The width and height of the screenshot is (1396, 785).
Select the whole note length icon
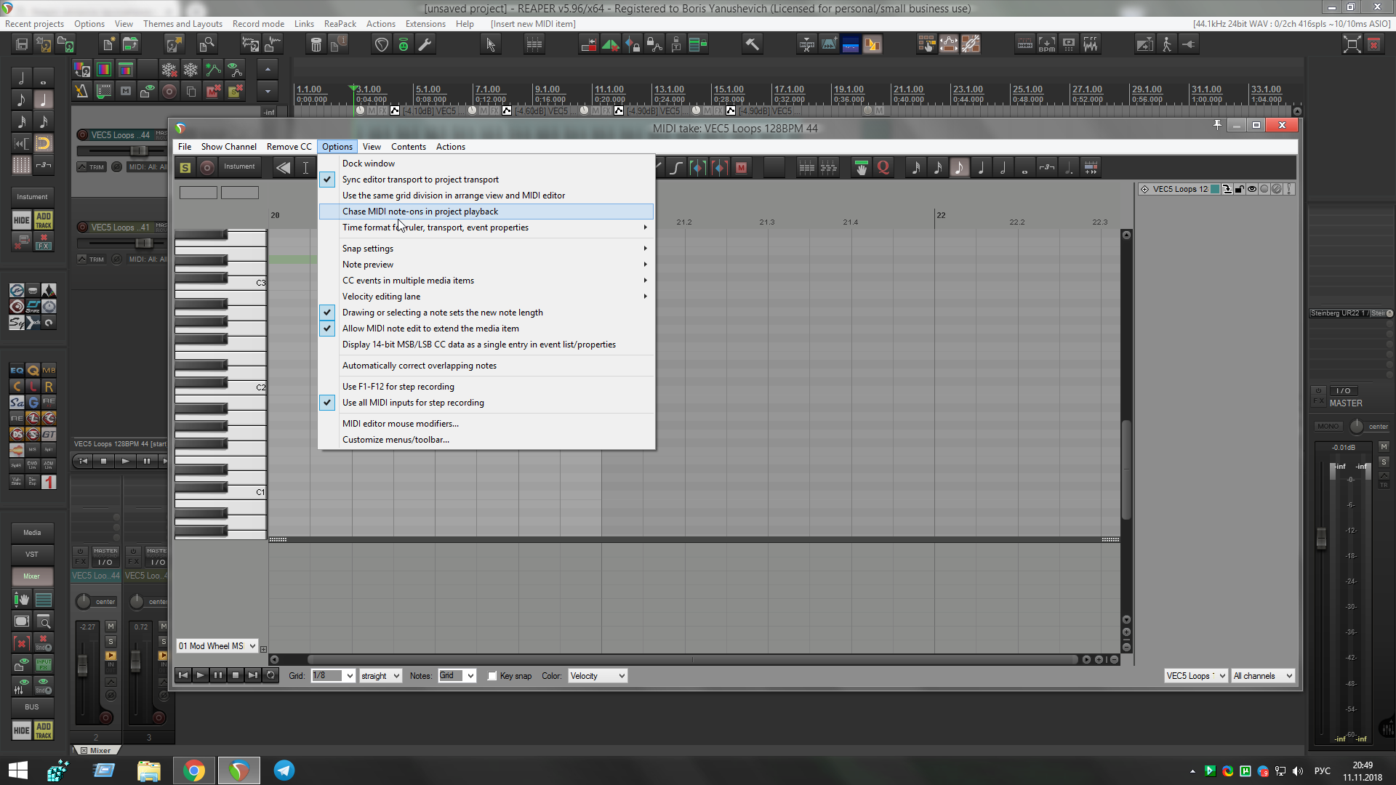coord(1024,168)
